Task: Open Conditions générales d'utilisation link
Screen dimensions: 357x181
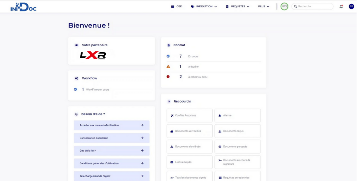Action: (112, 163)
